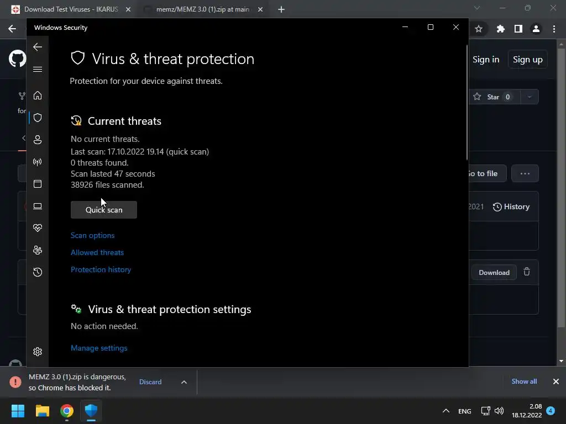Maximize the Windows Security window
Image resolution: width=566 pixels, height=424 pixels.
pyautogui.click(x=430, y=28)
